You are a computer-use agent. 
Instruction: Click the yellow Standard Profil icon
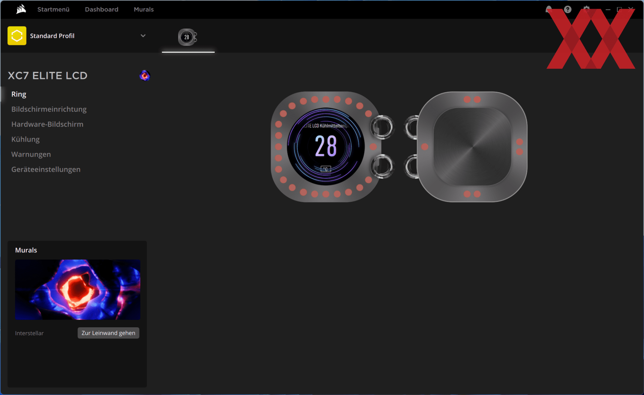point(17,36)
